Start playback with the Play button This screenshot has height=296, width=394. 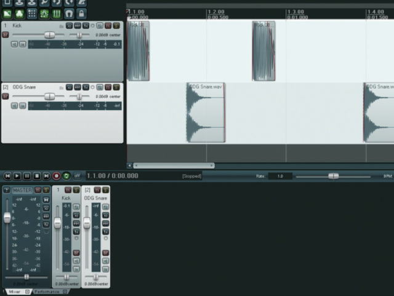17,176
